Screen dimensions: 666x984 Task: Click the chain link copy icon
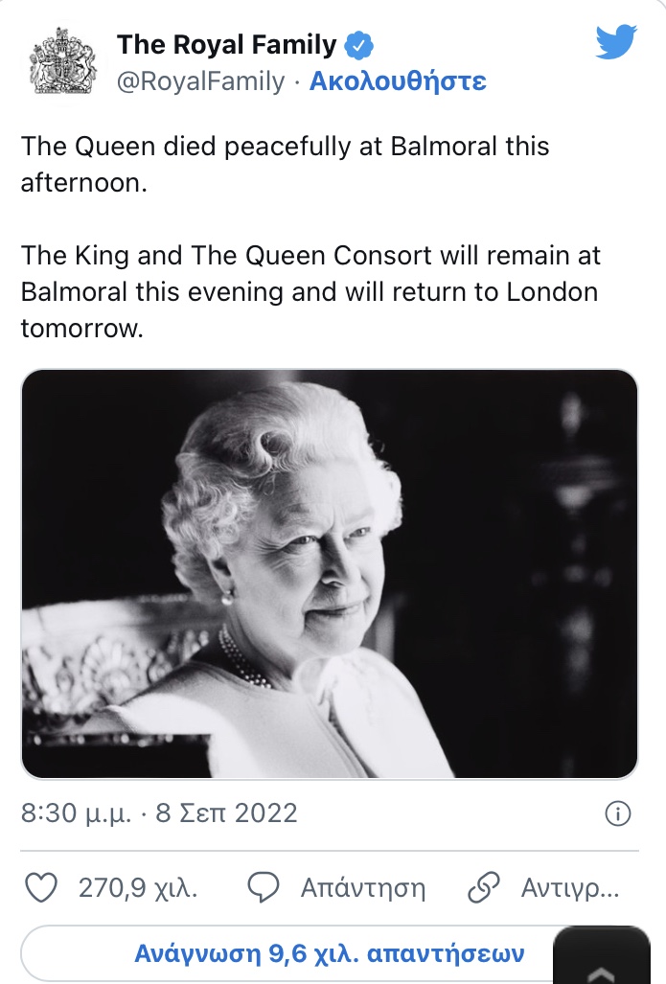pos(484,888)
